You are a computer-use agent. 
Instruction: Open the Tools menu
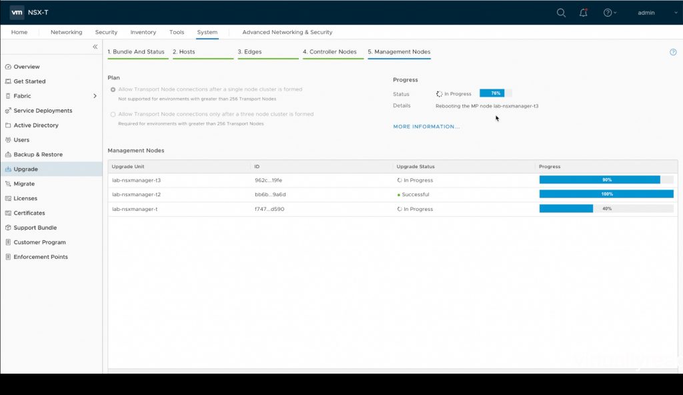point(176,32)
